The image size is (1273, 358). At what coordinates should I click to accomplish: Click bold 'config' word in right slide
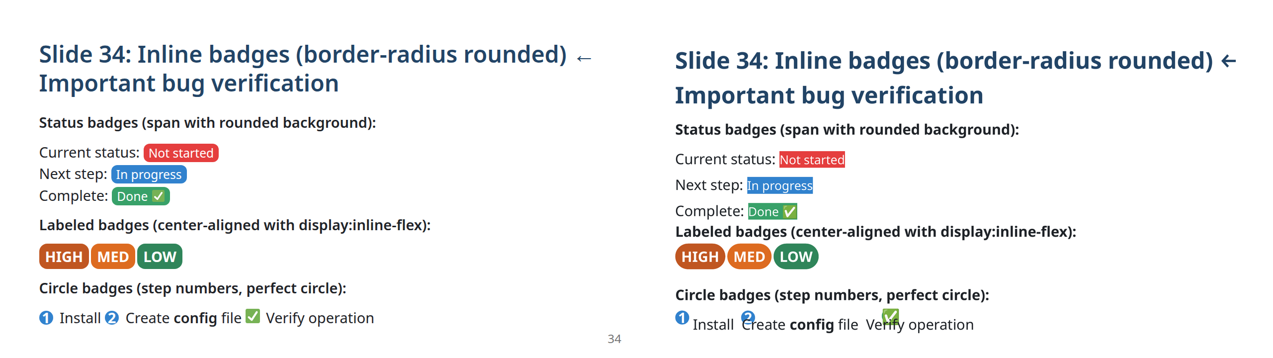(x=811, y=325)
